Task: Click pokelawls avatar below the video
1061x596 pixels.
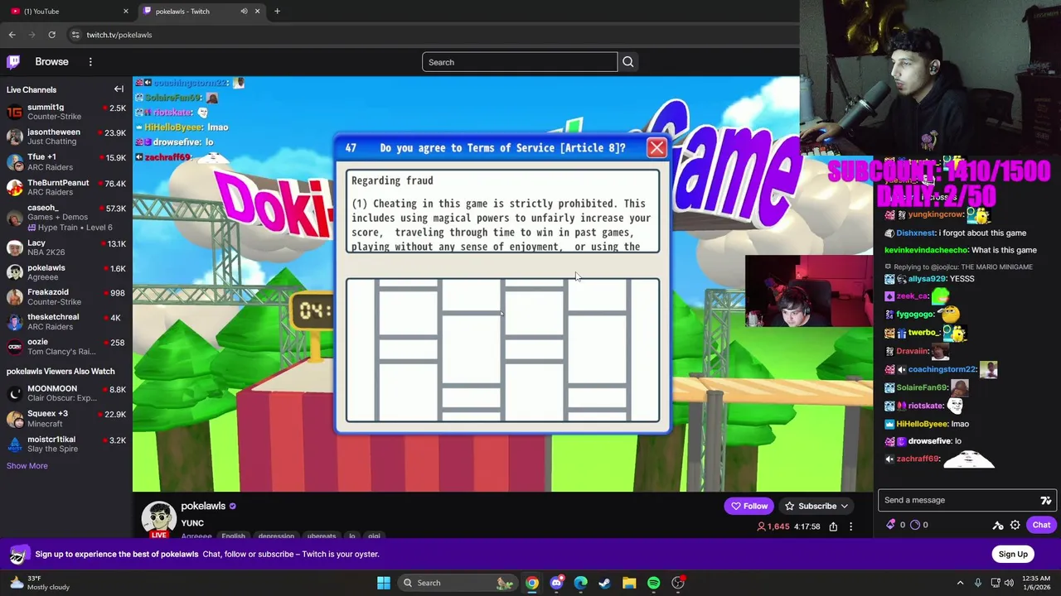Action: (x=159, y=519)
